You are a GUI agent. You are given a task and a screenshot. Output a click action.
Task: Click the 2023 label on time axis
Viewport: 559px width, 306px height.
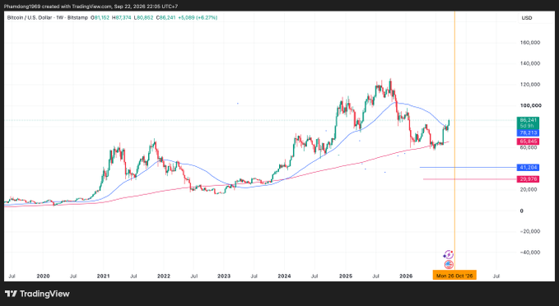[x=224, y=276]
